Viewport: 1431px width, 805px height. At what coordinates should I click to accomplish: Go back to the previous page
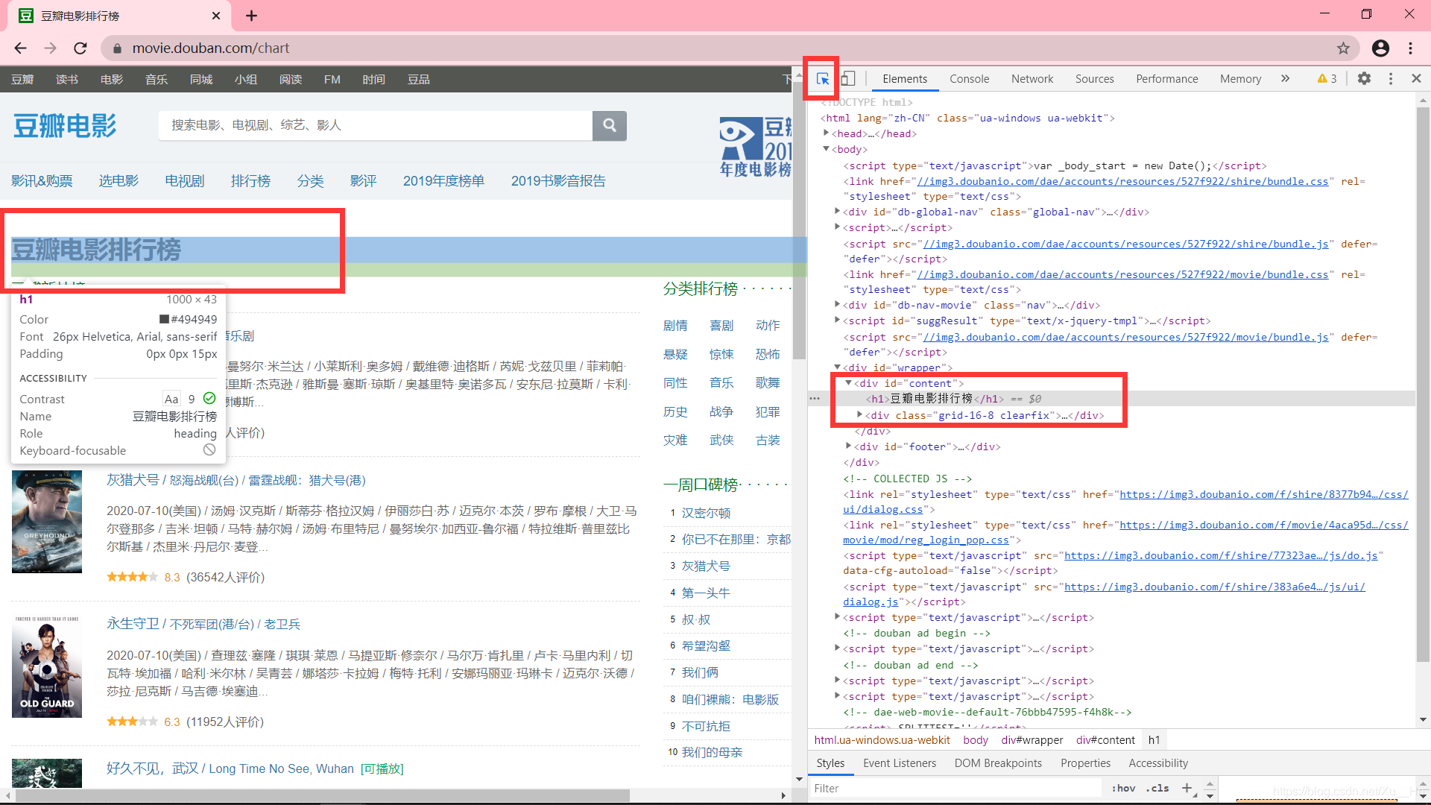point(20,48)
